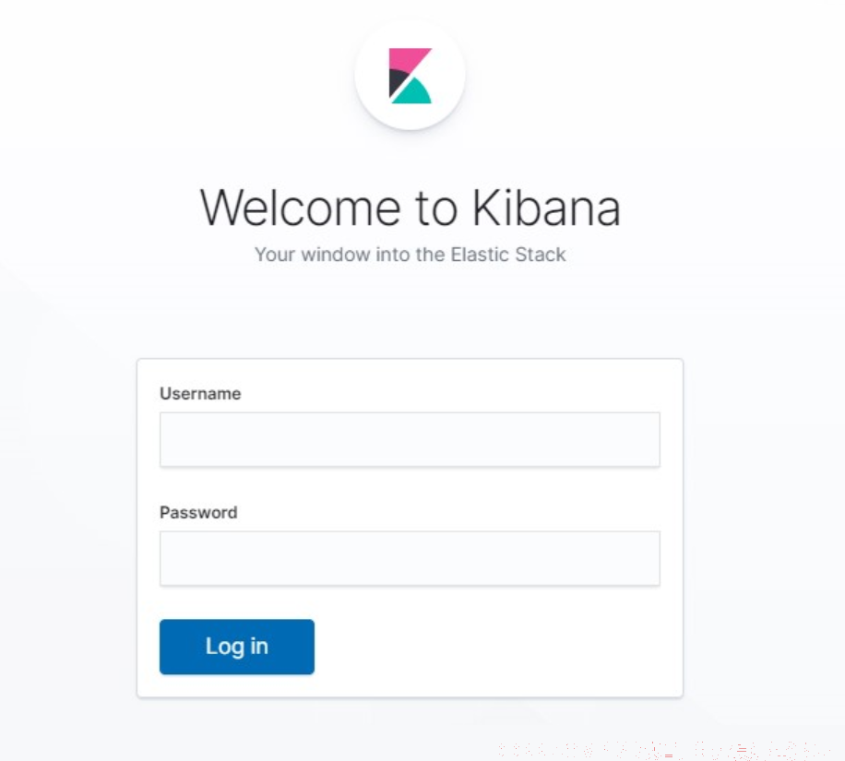Click the faint watermark at bottom right
845x761 pixels.
[x=663, y=750]
